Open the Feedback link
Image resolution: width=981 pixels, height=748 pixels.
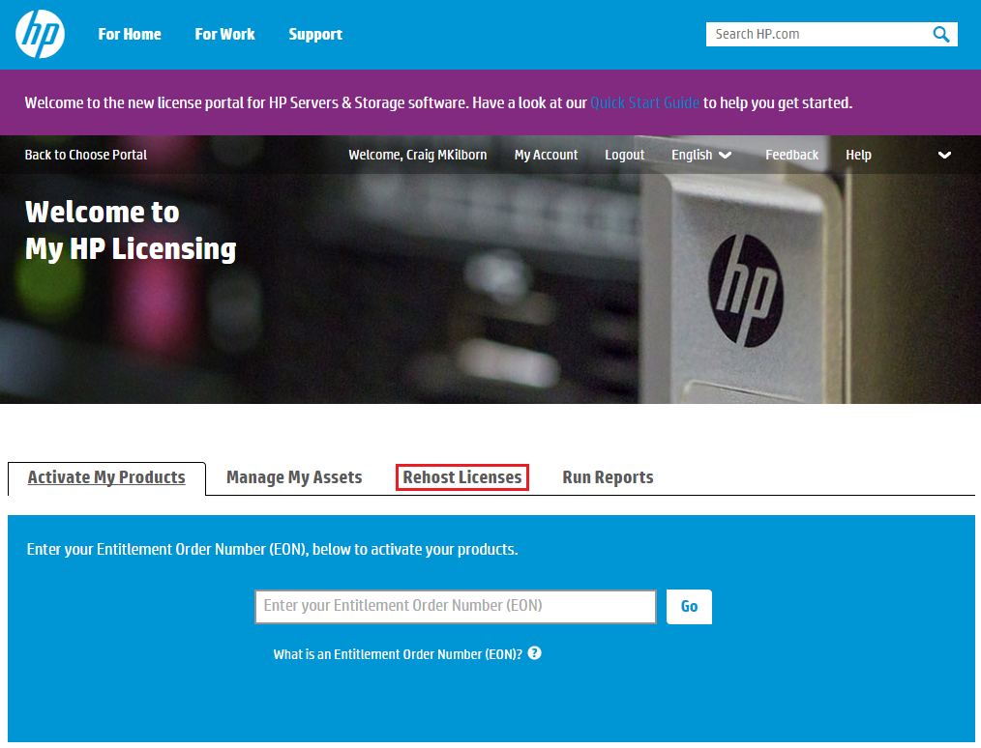(x=791, y=155)
